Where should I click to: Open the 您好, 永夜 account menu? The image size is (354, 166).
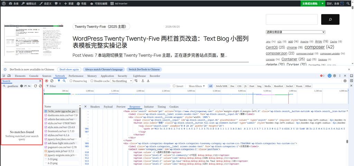point(335,3)
